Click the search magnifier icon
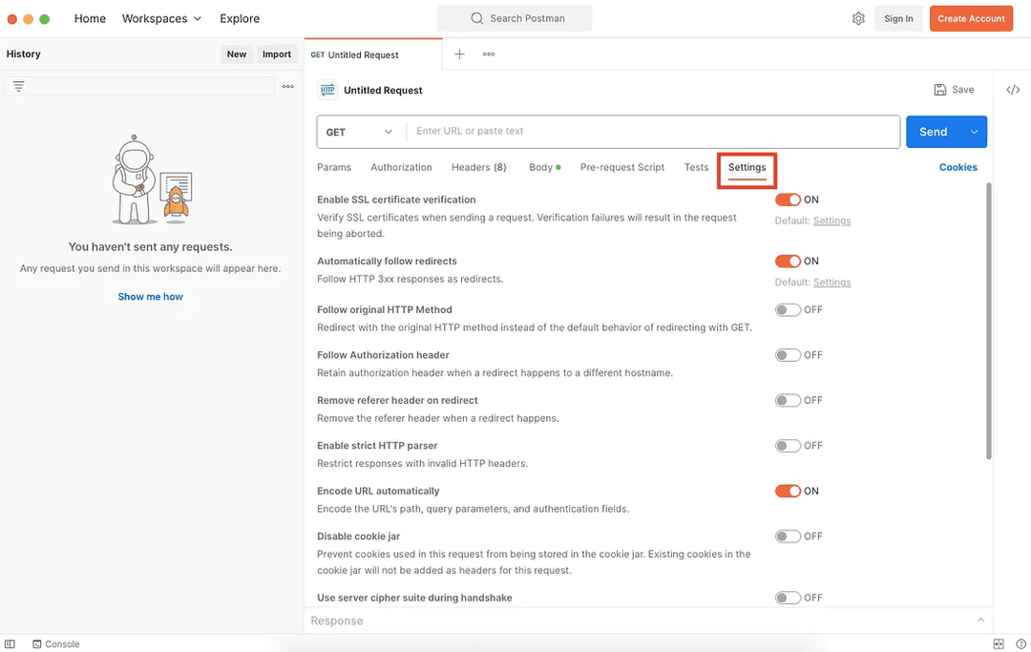The width and height of the screenshot is (1031, 652). pyautogui.click(x=476, y=18)
